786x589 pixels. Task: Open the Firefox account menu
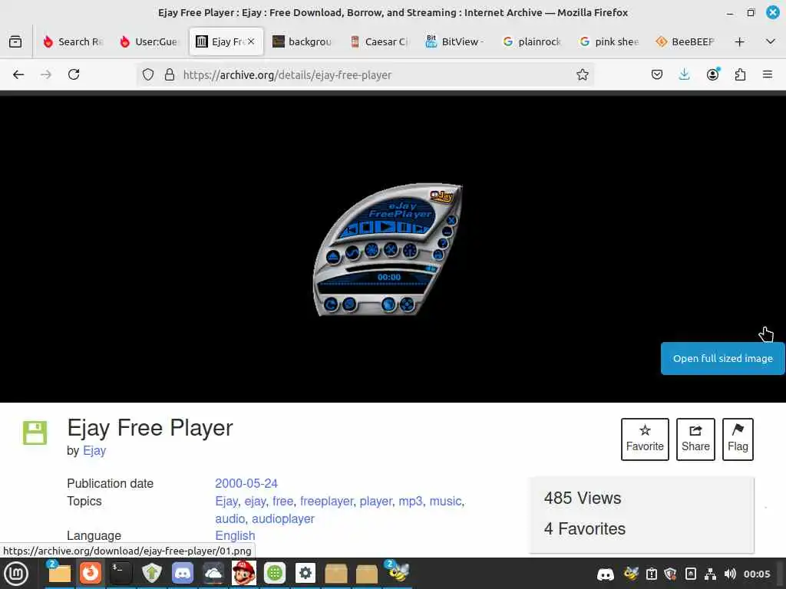pos(712,74)
